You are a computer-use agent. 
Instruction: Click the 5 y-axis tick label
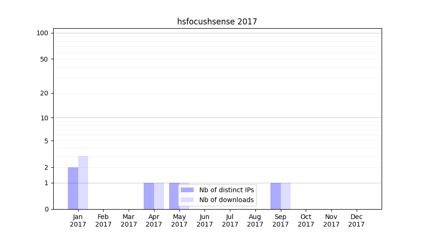point(46,141)
